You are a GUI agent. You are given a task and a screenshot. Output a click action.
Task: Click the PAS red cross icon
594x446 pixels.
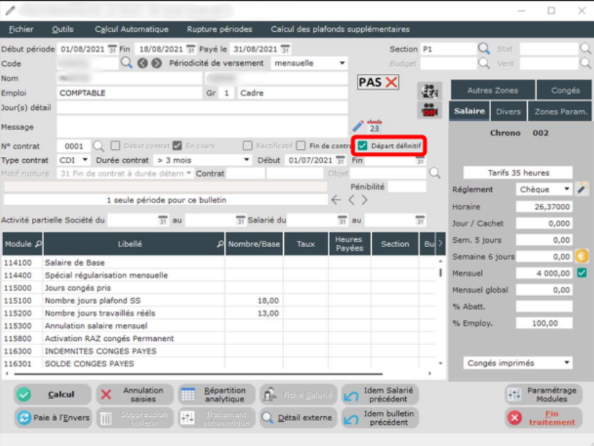391,82
